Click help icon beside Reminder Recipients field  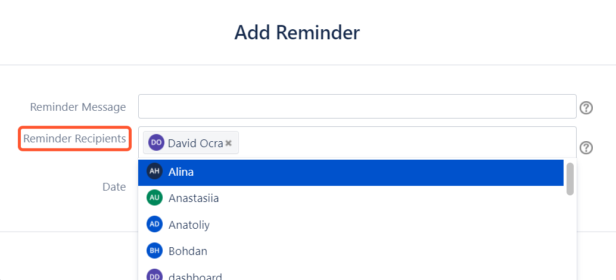coord(586,148)
